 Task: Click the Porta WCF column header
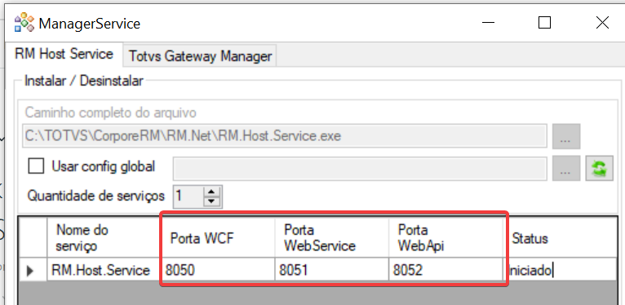click(x=218, y=238)
